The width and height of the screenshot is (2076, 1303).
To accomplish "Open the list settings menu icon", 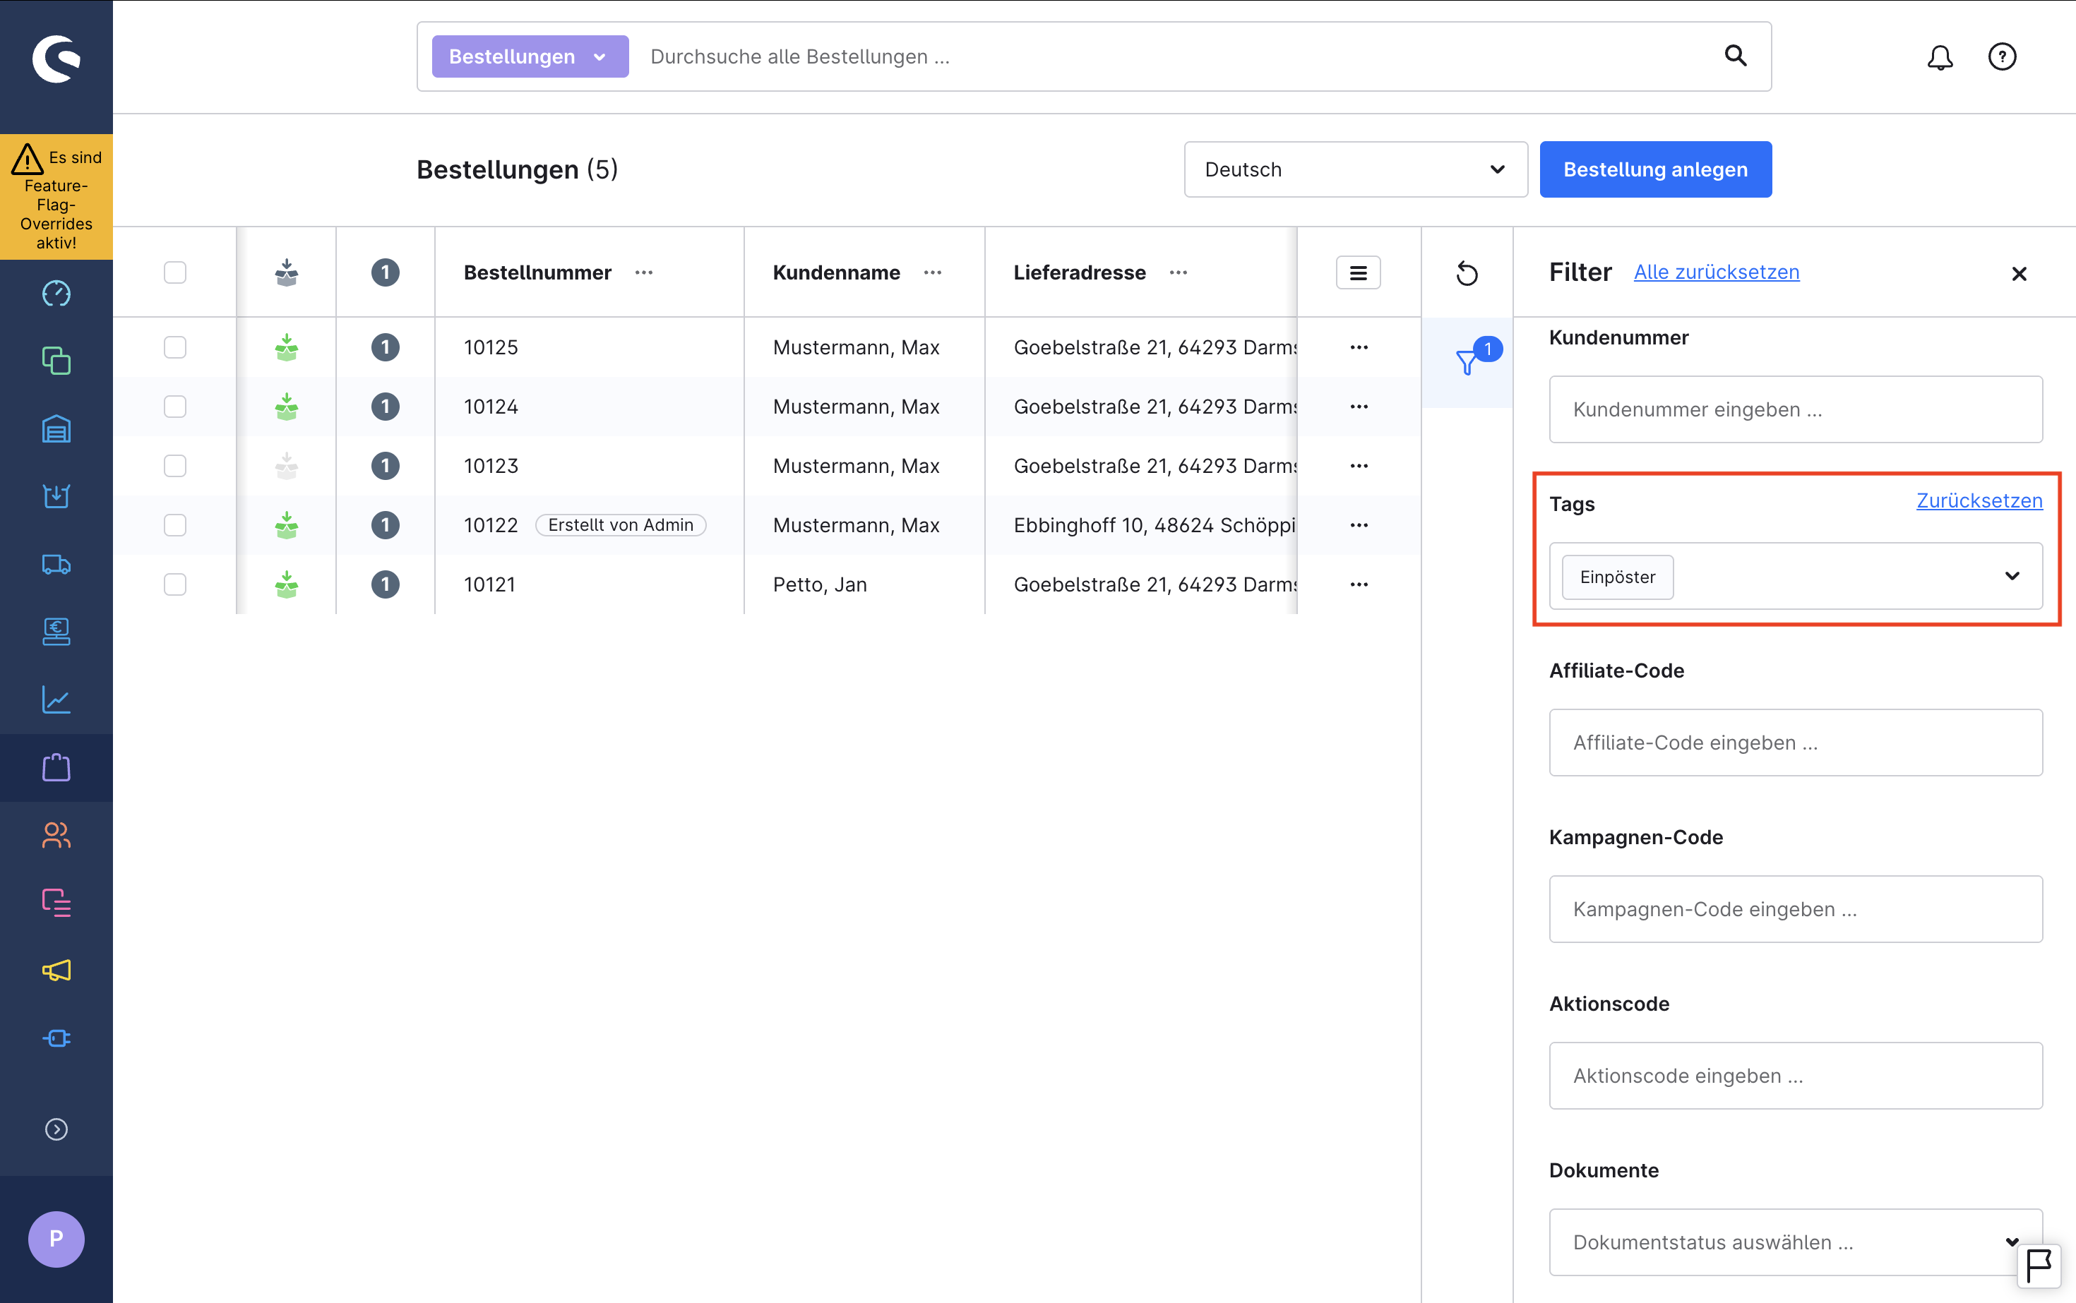I will coord(1358,273).
